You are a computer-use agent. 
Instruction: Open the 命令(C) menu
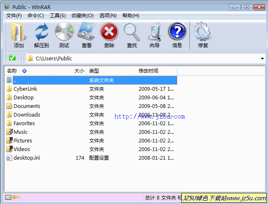point(35,16)
